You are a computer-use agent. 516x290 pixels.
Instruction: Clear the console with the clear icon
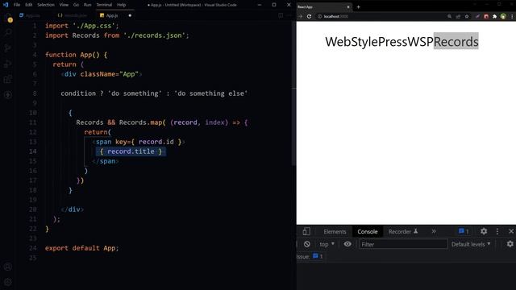307,244
